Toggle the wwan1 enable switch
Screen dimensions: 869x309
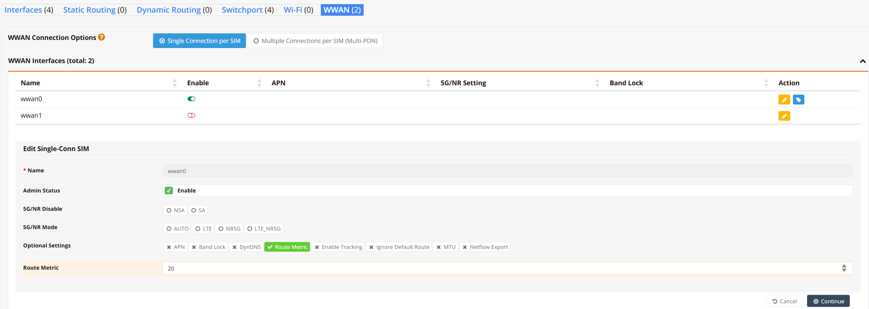[x=191, y=116]
